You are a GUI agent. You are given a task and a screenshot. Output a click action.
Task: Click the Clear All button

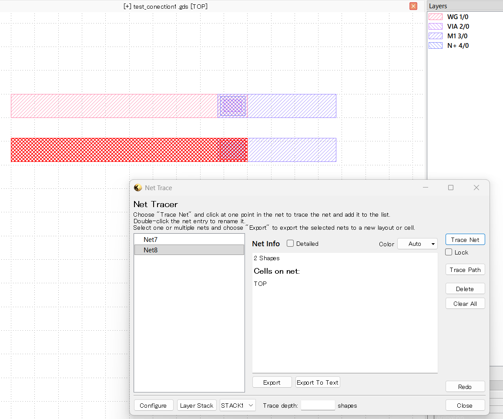click(x=465, y=304)
